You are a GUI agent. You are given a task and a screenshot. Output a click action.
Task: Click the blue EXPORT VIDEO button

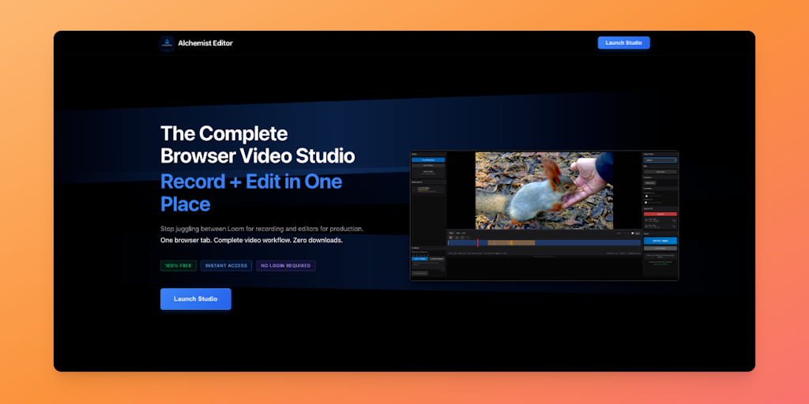[660, 241]
